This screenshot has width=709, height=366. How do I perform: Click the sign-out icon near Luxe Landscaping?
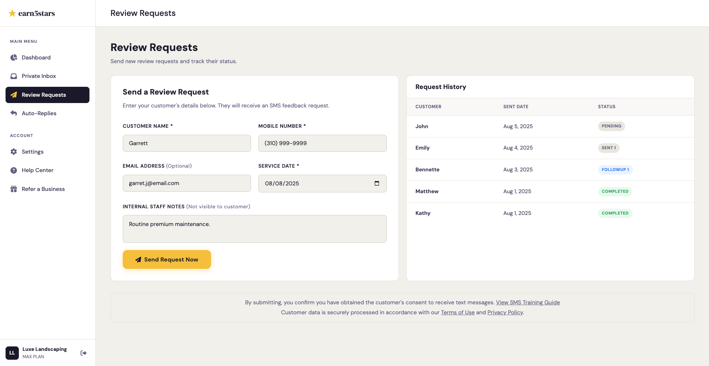point(84,353)
